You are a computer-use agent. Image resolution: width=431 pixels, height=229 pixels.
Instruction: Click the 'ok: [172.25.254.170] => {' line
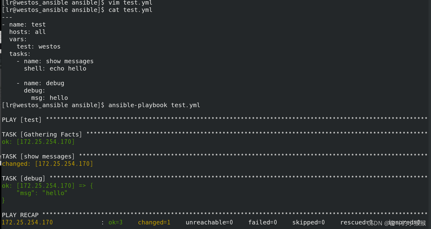pyautogui.click(x=48, y=186)
